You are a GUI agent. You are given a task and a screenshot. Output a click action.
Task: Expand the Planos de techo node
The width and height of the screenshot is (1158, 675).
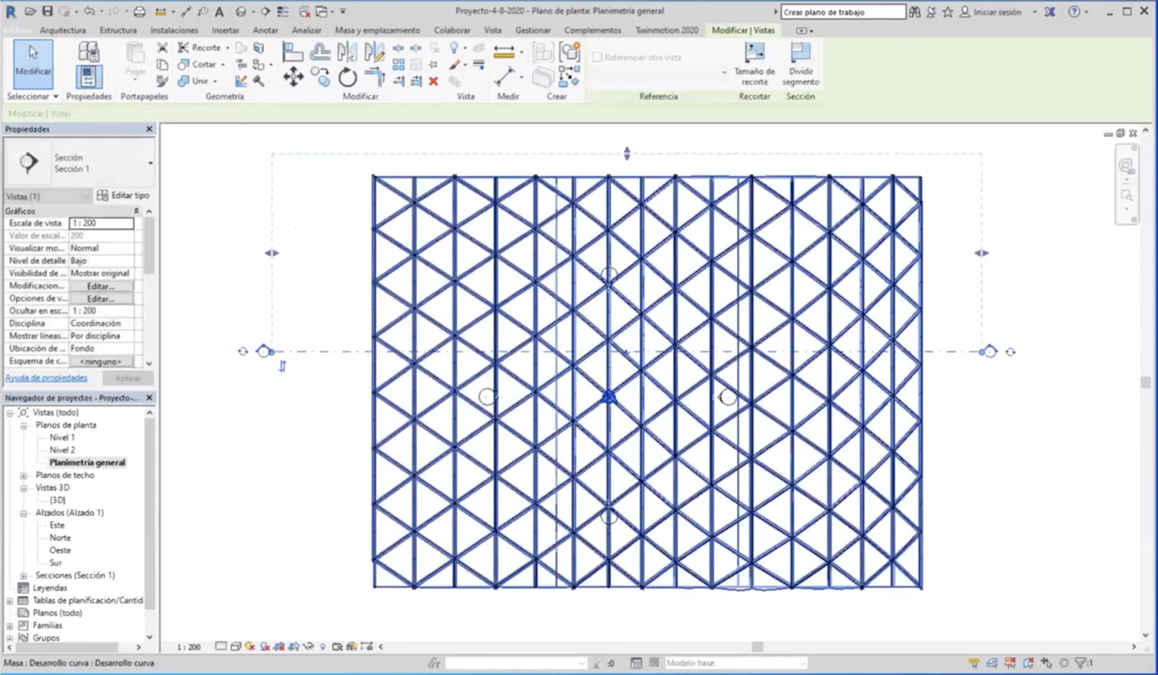(23, 475)
